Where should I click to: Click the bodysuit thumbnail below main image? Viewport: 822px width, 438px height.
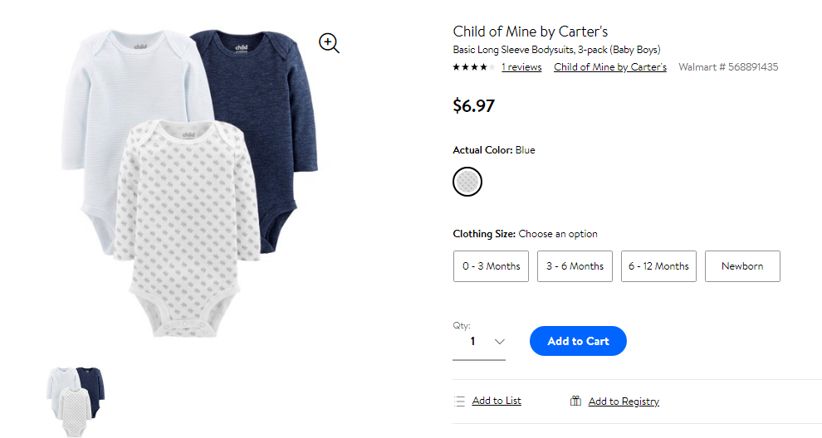point(76,401)
